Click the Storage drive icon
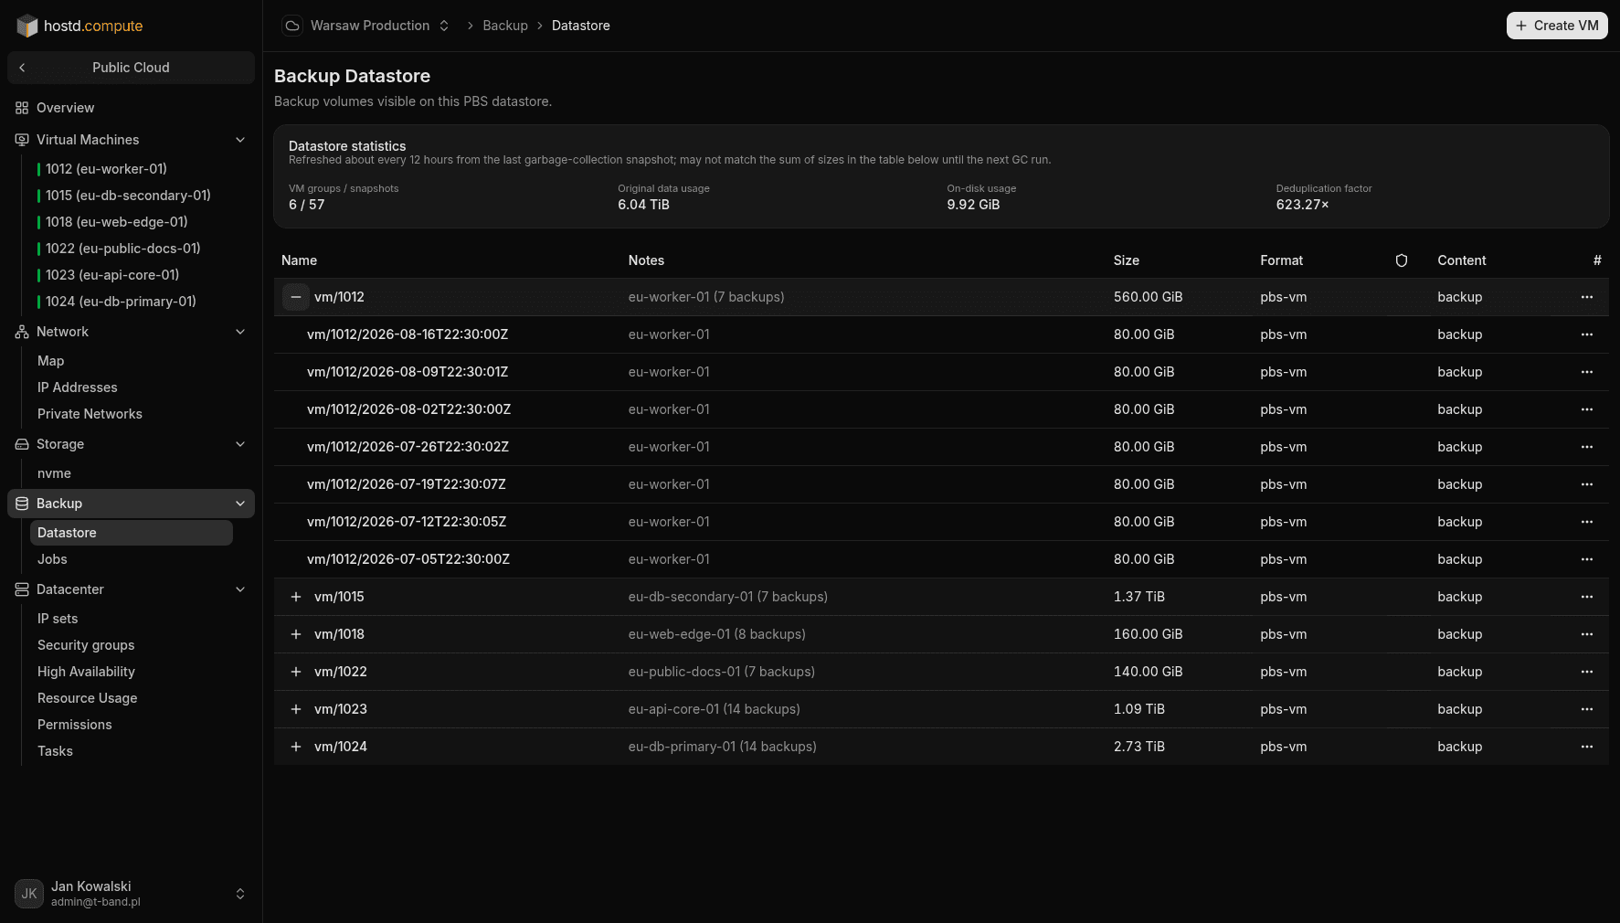1620x923 pixels. (22, 444)
